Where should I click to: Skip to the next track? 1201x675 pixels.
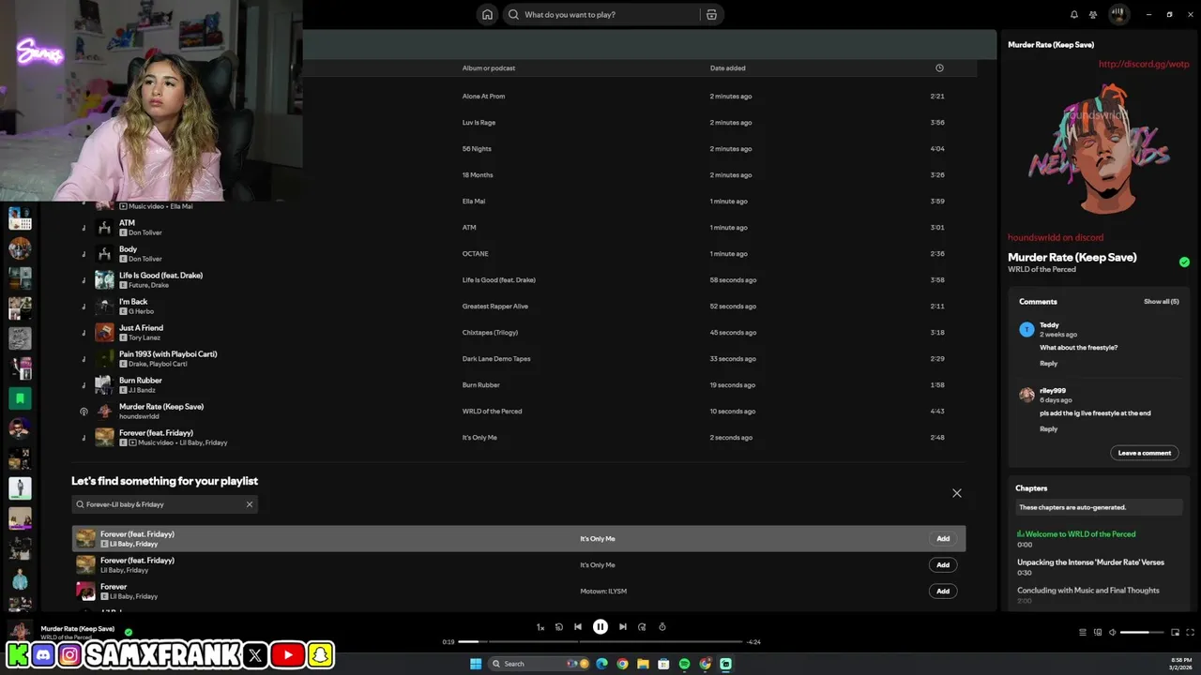pos(623,627)
